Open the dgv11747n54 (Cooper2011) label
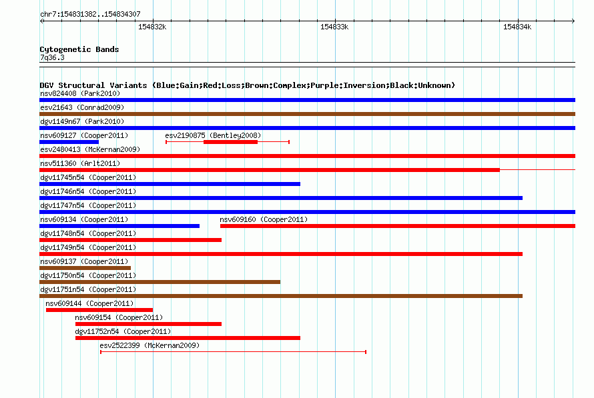 (x=88, y=205)
